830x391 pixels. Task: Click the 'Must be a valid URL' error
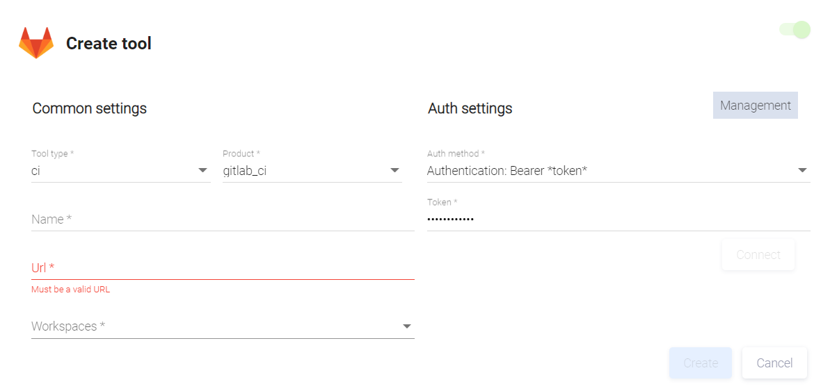(70, 290)
